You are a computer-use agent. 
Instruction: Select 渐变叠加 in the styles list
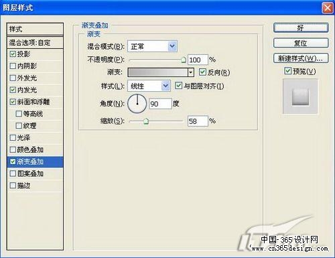point(35,162)
